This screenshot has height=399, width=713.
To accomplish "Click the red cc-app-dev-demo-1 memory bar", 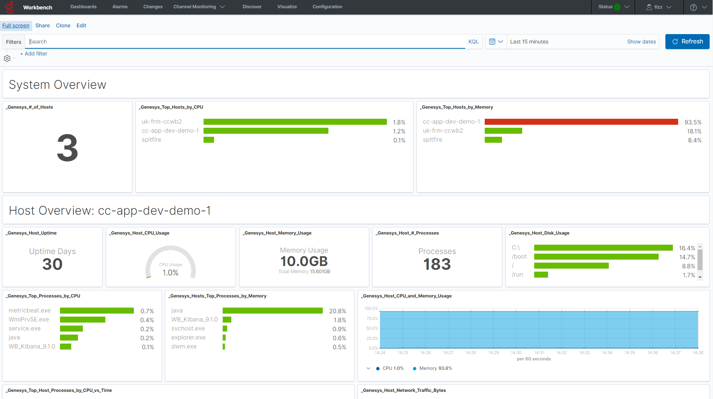I will pos(581,122).
